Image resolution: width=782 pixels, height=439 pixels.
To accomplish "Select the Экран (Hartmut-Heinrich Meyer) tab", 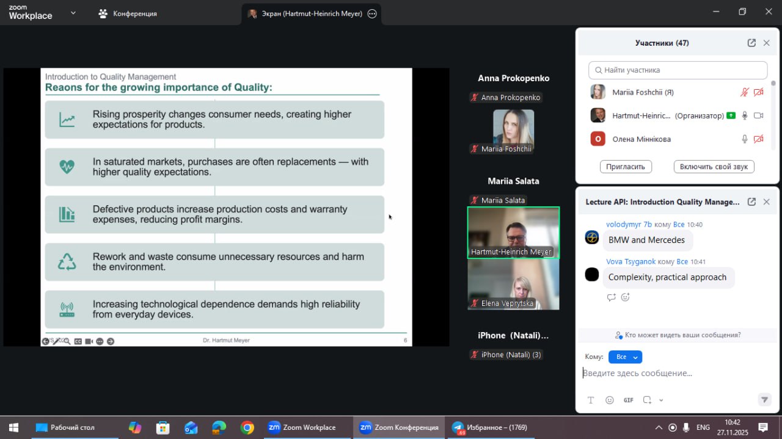I will [312, 13].
